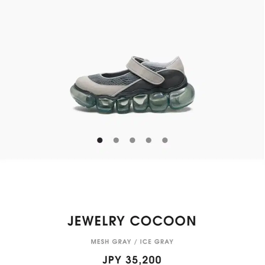Click the JEWELRY COCOON product title
The height and width of the screenshot is (265, 265).
pos(132,221)
